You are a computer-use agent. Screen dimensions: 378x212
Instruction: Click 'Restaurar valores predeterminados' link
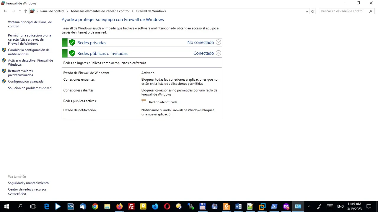[x=20, y=73]
